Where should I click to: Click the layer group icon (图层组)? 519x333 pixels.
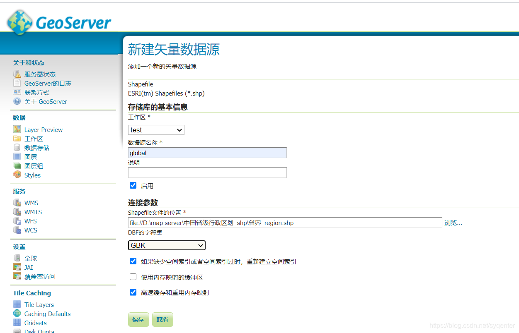pyautogui.click(x=17, y=166)
